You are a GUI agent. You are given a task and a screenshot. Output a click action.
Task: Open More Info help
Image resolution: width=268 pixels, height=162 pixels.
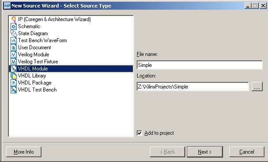pyautogui.click(x=24, y=152)
